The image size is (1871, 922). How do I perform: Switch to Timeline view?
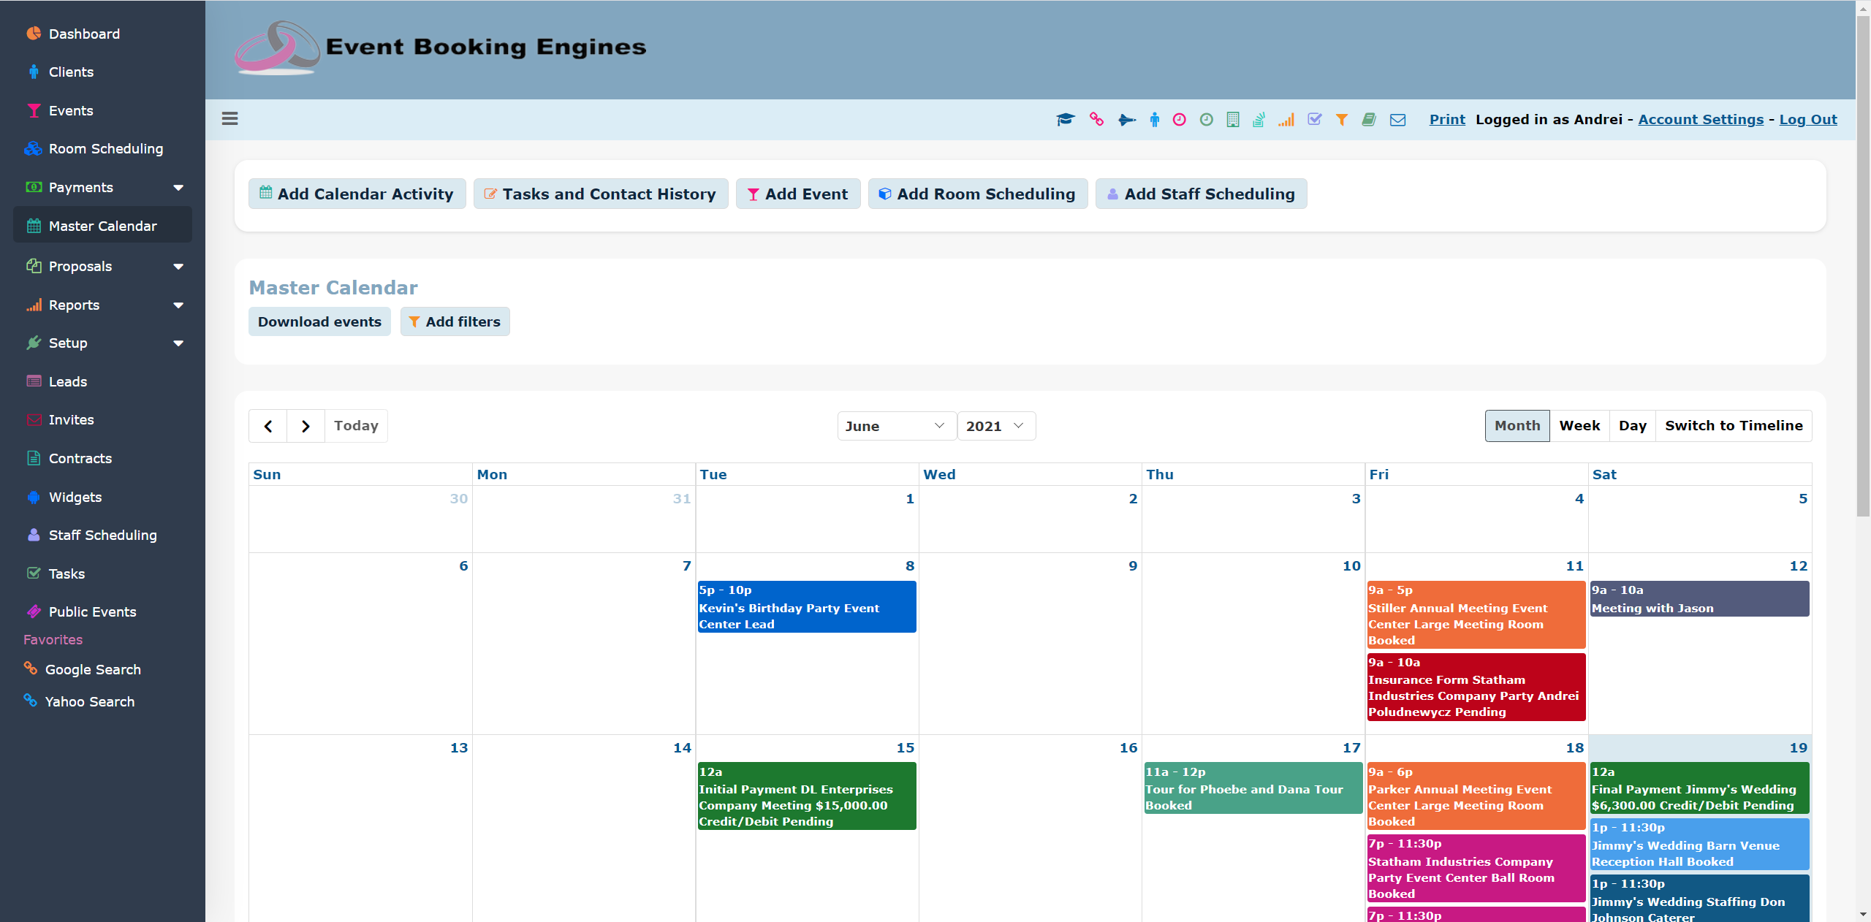[x=1733, y=426]
